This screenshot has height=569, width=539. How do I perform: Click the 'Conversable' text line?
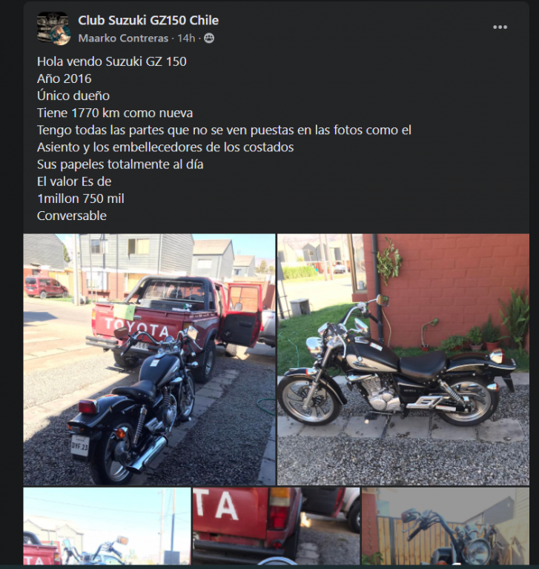pos(72,216)
